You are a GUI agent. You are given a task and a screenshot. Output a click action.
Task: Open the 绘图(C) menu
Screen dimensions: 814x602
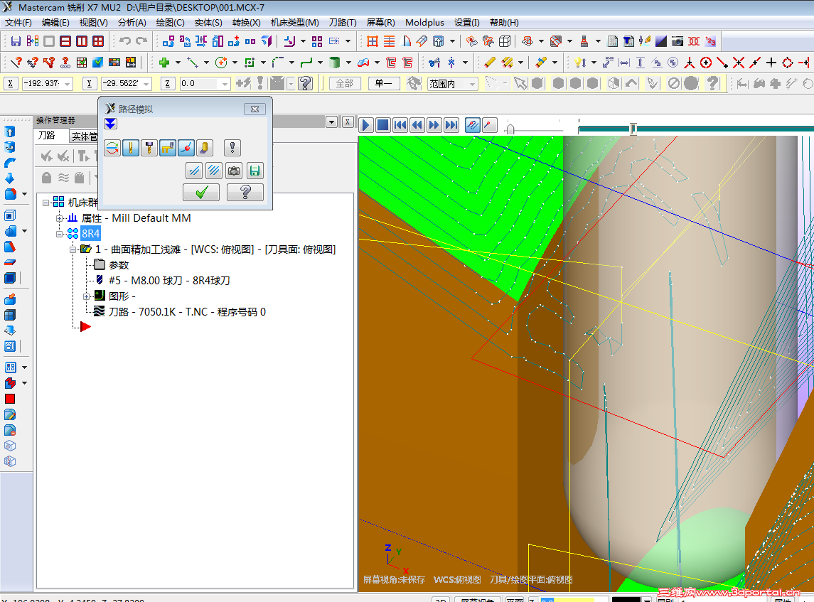(x=171, y=22)
